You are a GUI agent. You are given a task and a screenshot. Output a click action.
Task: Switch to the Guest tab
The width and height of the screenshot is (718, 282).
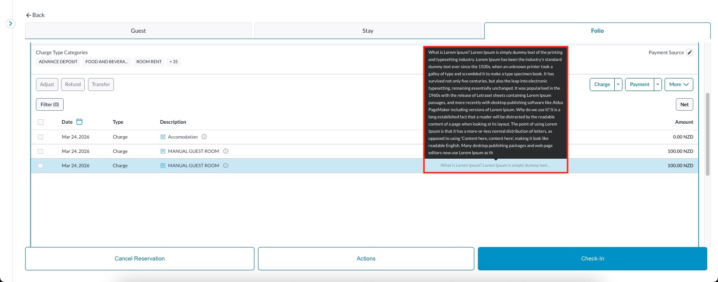138,31
